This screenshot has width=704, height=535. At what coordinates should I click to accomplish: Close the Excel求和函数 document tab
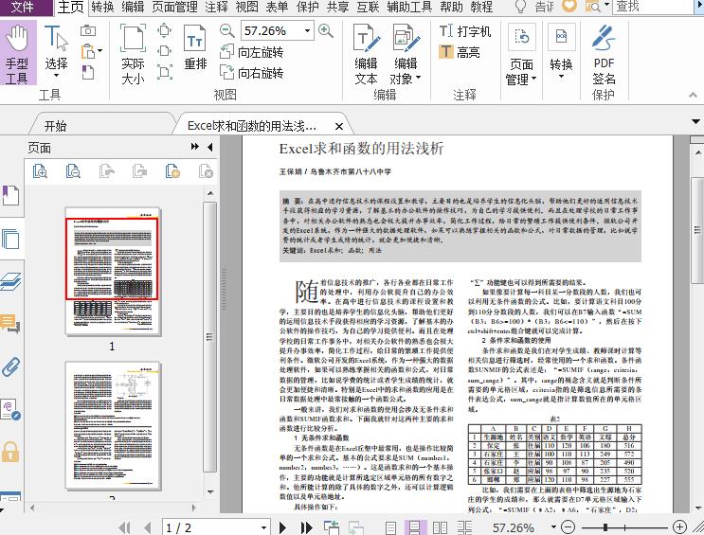[339, 127]
